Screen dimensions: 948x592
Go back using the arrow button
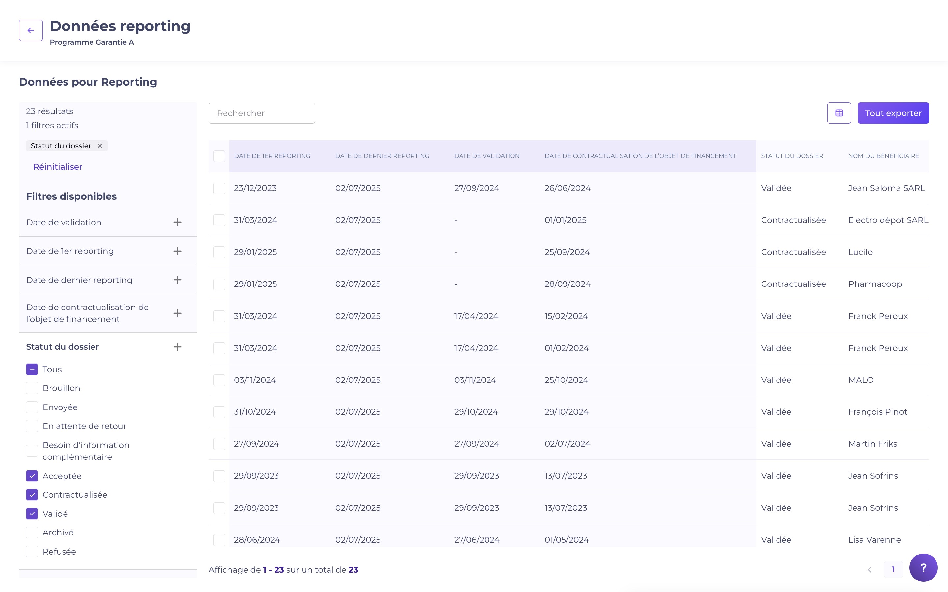point(31,31)
